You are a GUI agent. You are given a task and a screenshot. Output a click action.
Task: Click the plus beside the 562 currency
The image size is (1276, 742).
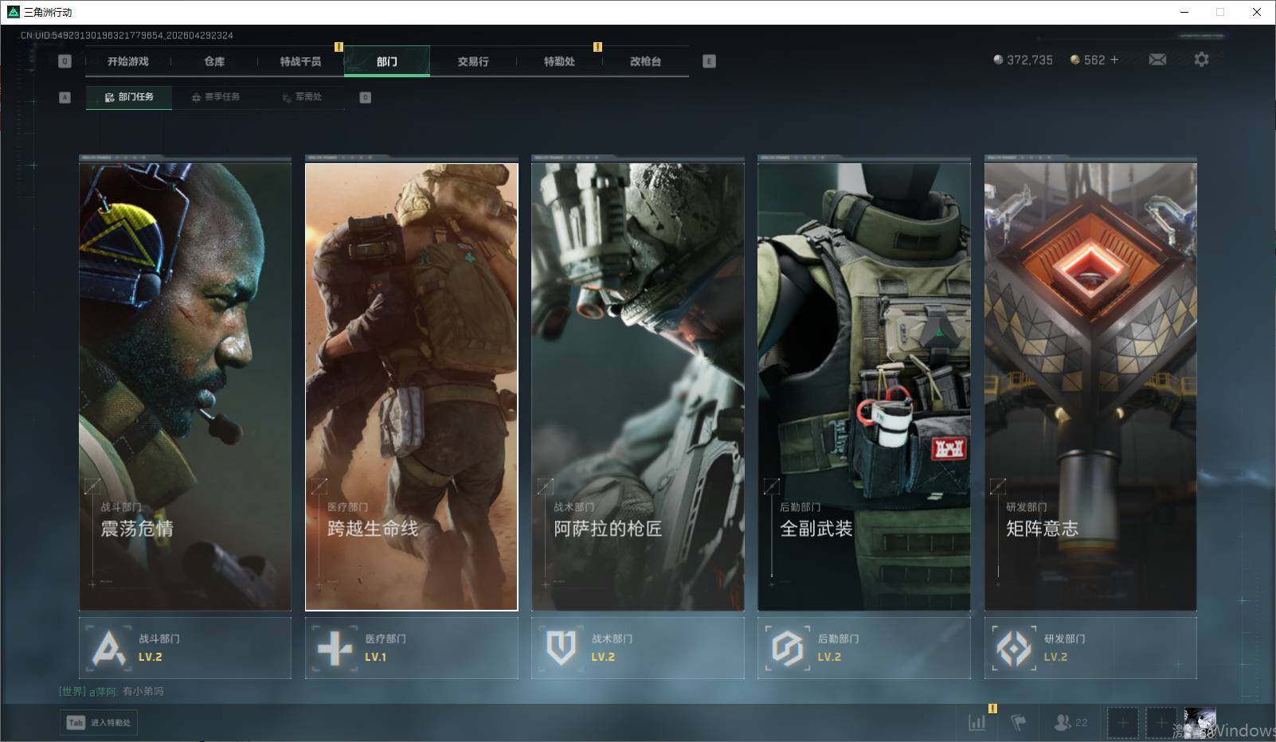(x=1114, y=60)
